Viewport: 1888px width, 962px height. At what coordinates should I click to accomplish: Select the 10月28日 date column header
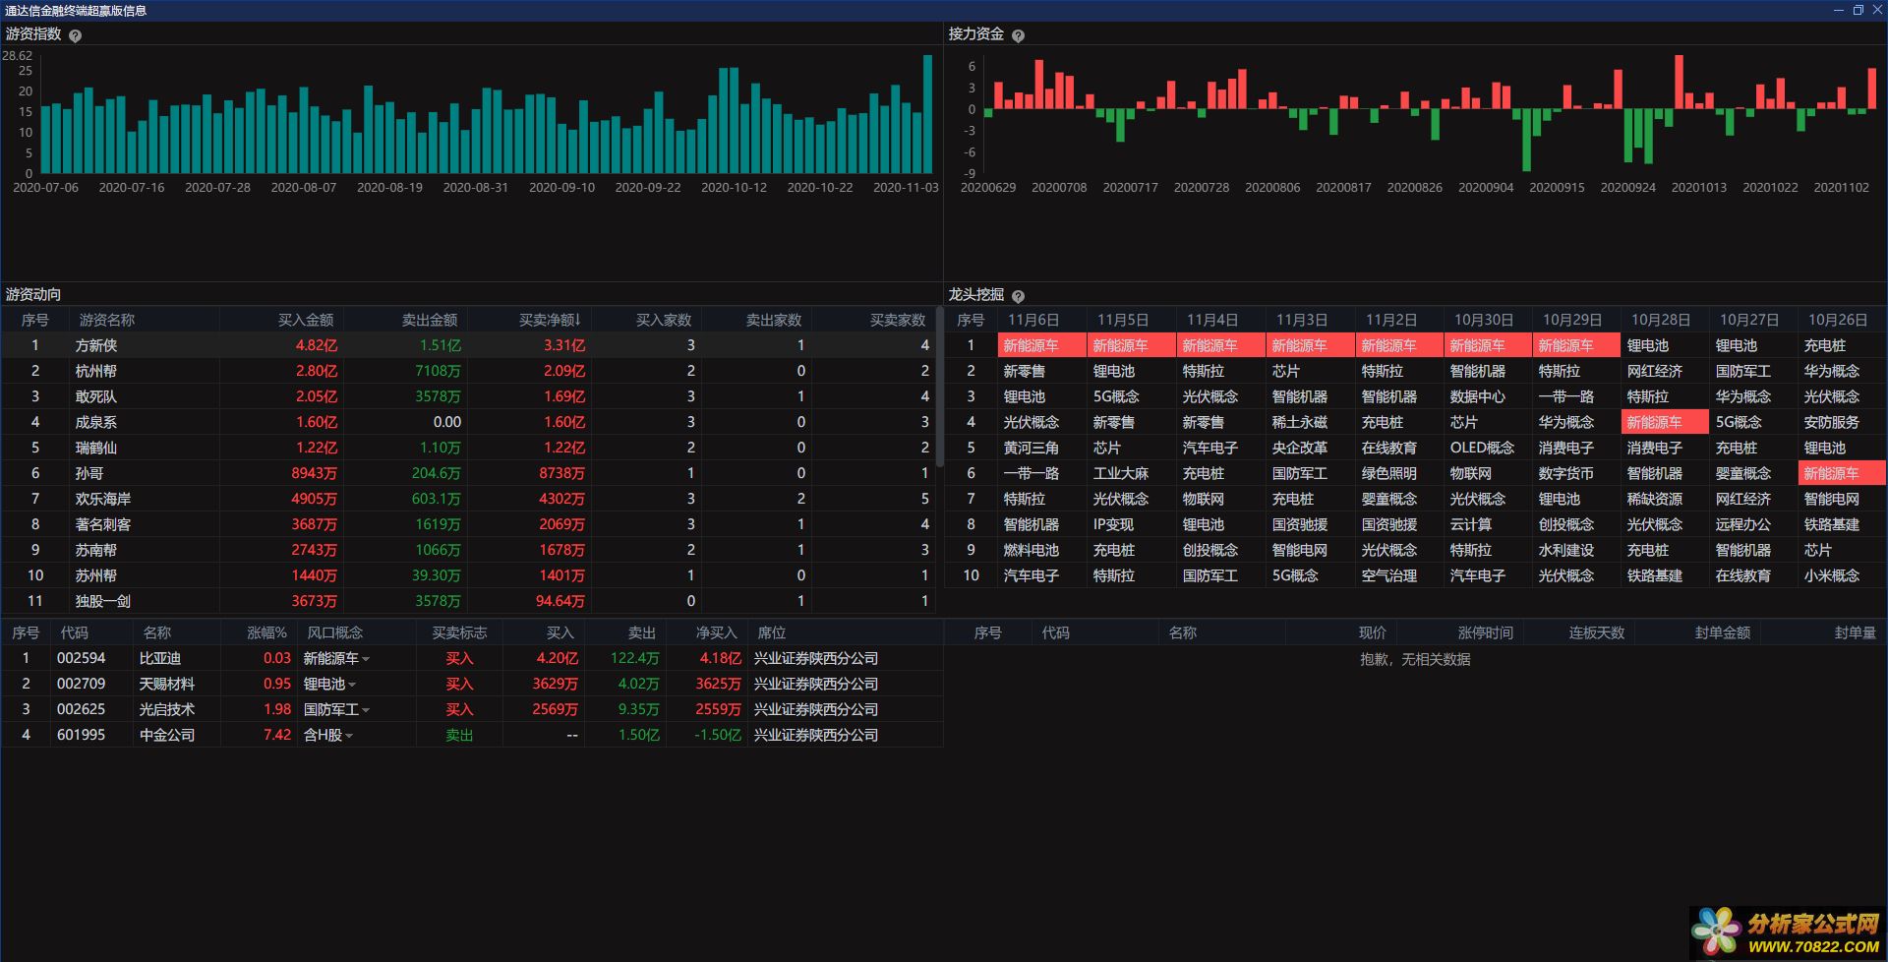1659,320
